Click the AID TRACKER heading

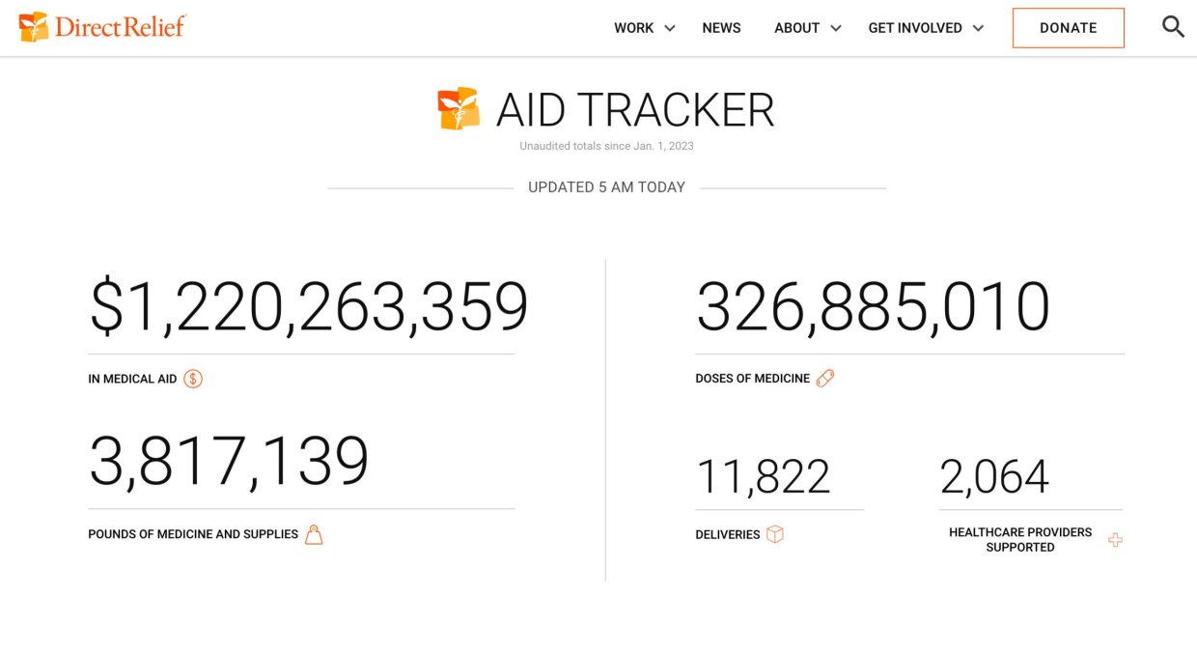[x=635, y=110]
